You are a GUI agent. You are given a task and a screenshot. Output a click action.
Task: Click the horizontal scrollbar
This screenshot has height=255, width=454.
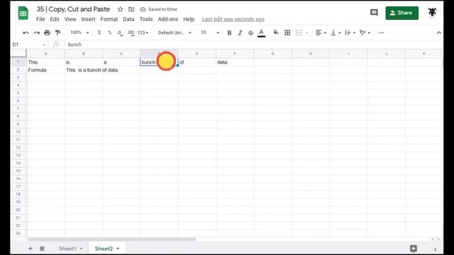click(x=111, y=239)
